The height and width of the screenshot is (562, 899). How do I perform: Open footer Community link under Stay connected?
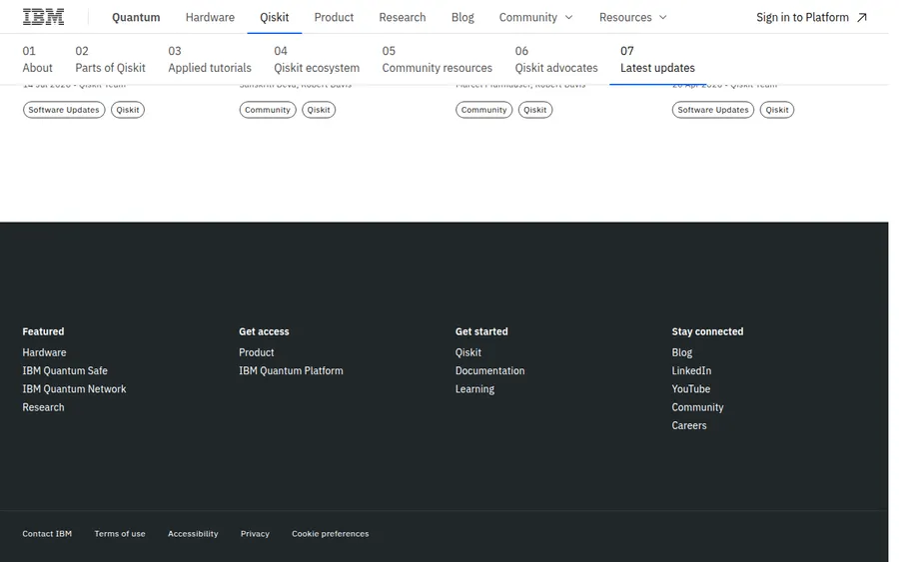click(x=697, y=407)
